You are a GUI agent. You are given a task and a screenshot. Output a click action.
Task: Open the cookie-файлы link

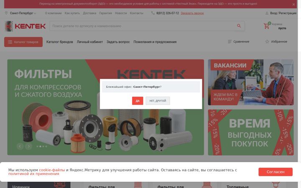coord(52,170)
